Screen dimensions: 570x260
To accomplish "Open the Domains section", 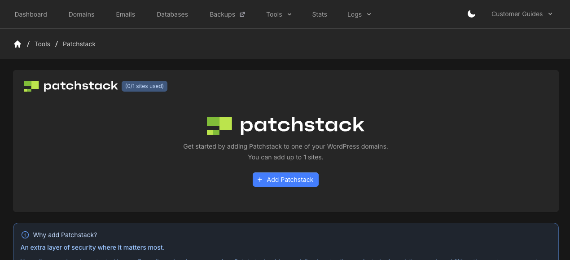I will point(81,14).
